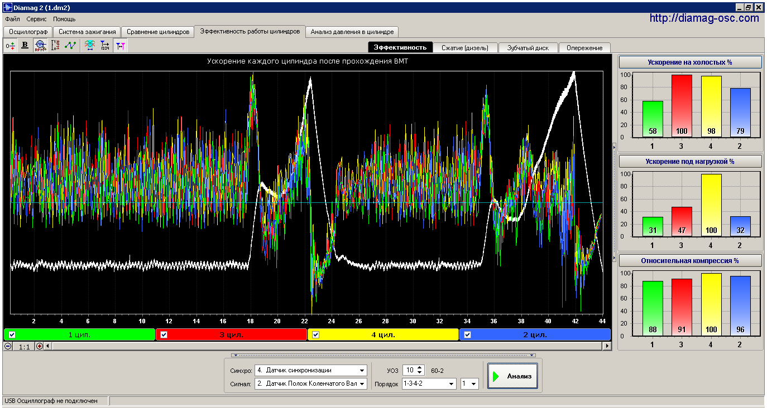767x408 pixels.
Task: Decrease УОЗ value with down arrow
Action: click(420, 373)
